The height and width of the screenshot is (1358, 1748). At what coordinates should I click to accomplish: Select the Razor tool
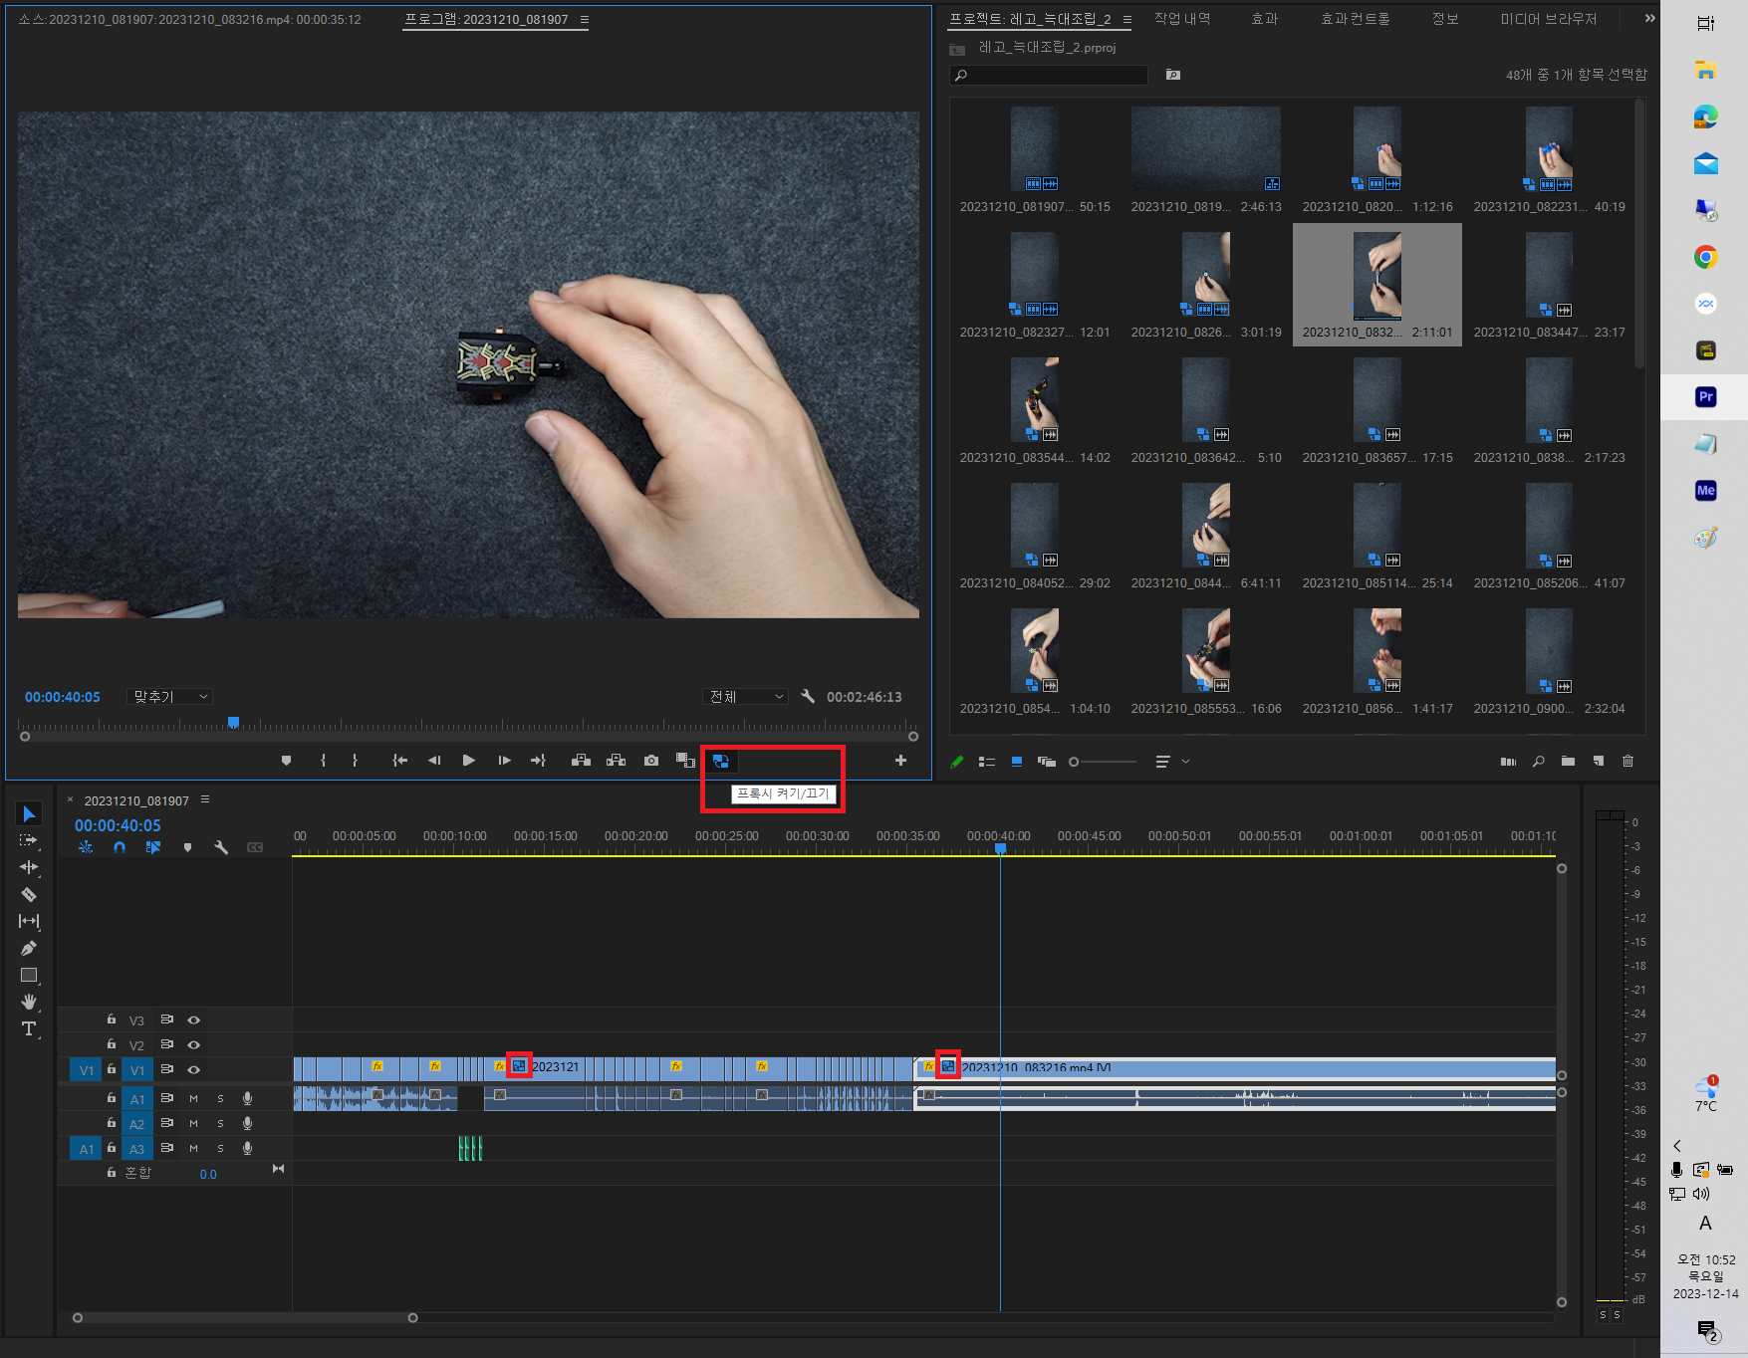pyautogui.click(x=29, y=894)
